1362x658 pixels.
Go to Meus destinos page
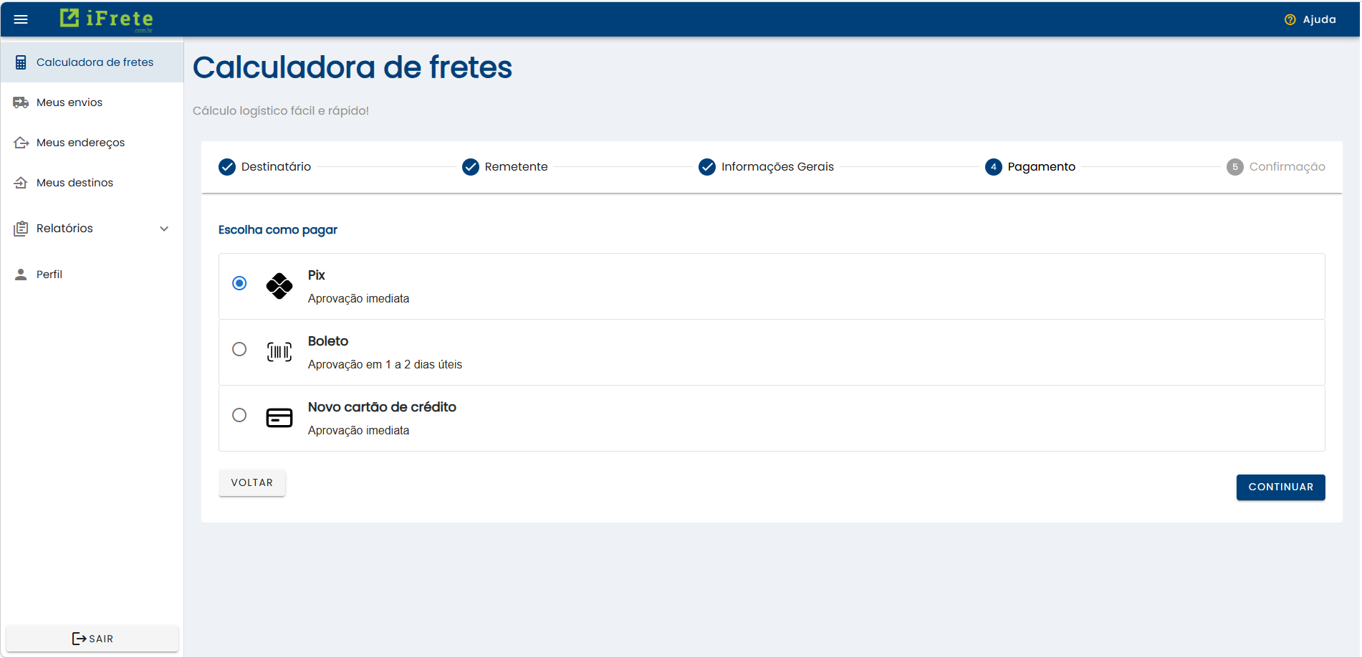(x=75, y=183)
